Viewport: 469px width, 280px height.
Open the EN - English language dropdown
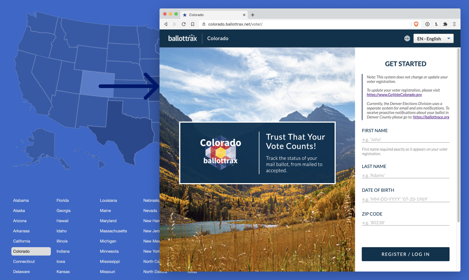[x=433, y=38]
